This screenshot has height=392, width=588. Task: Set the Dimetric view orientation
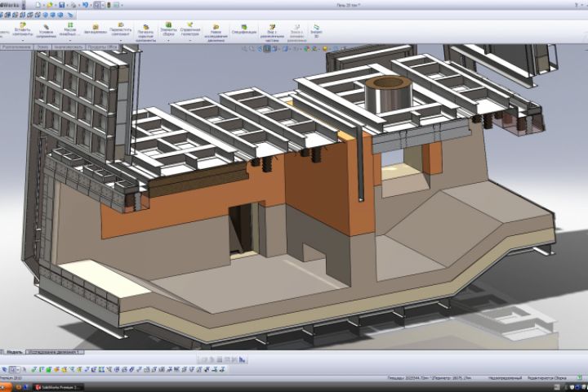60,15
